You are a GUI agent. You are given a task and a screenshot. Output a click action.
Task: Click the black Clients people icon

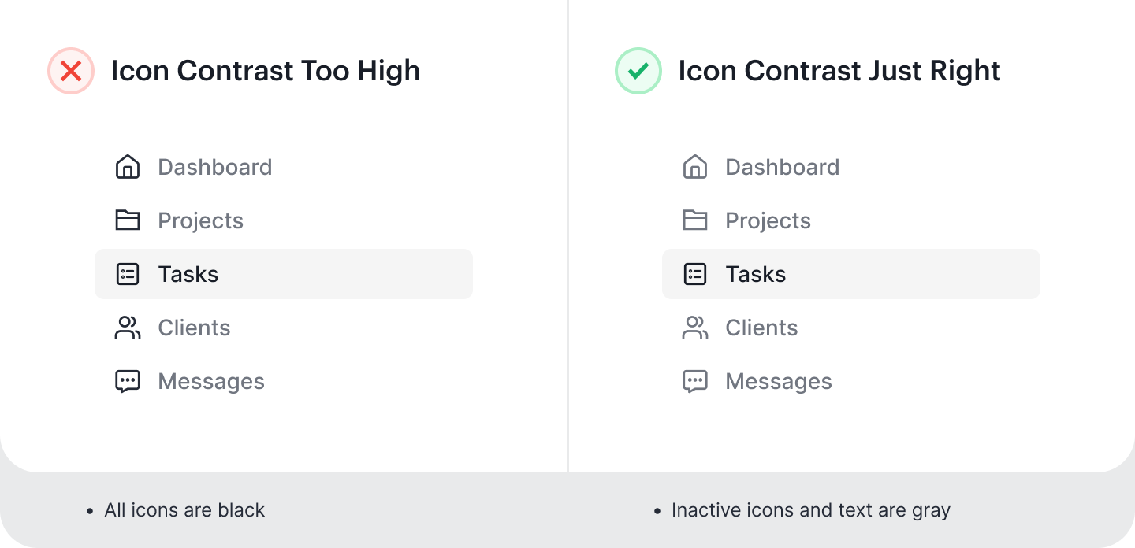click(x=128, y=328)
